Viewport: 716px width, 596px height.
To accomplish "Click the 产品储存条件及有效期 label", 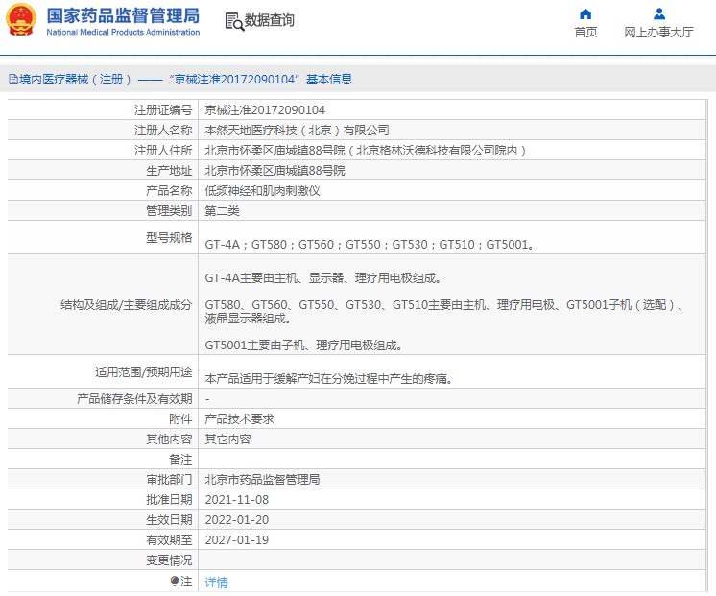I will pyautogui.click(x=134, y=398).
